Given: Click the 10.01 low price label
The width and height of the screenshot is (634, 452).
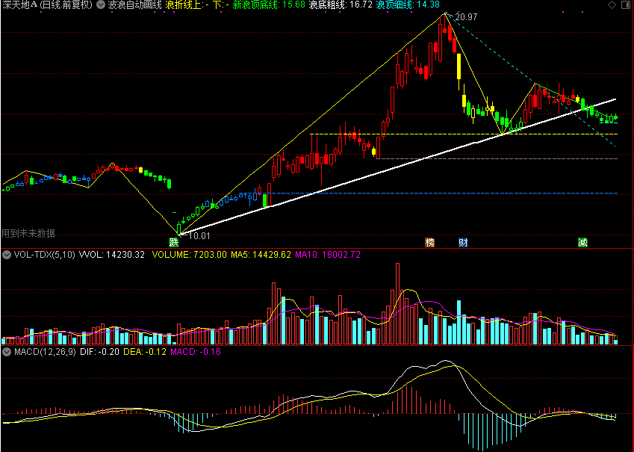Looking at the screenshot, I should click(199, 235).
